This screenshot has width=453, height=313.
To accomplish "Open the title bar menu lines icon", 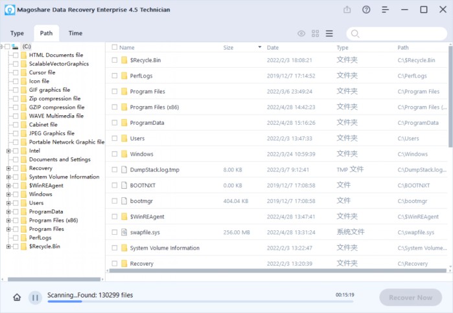I will 385,10.
